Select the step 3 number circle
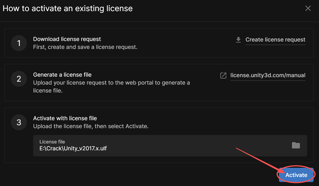Image resolution: width=319 pixels, height=186 pixels. pos(19,122)
